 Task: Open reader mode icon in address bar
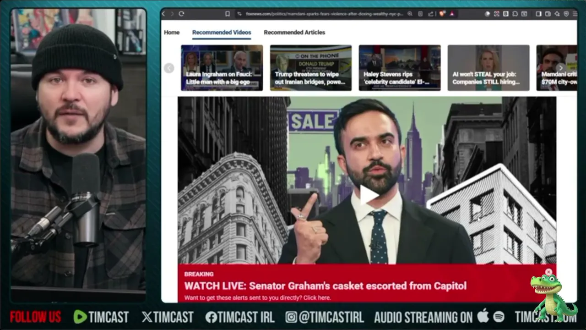pyautogui.click(x=420, y=14)
